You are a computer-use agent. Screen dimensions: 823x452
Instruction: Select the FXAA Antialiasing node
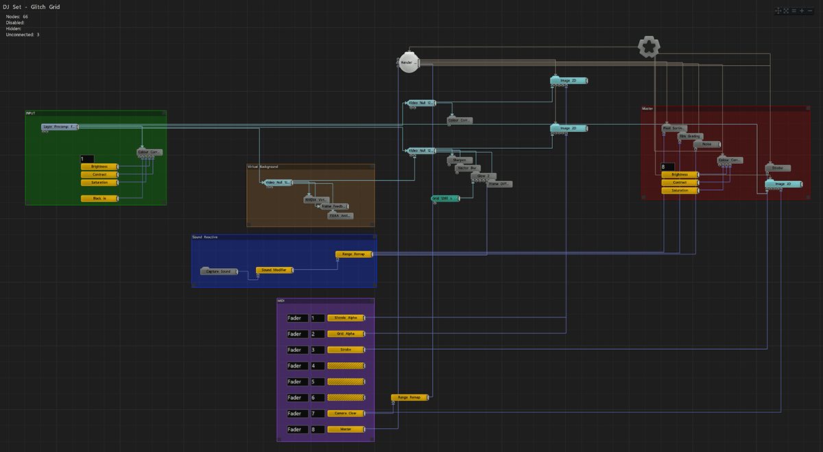[341, 215]
